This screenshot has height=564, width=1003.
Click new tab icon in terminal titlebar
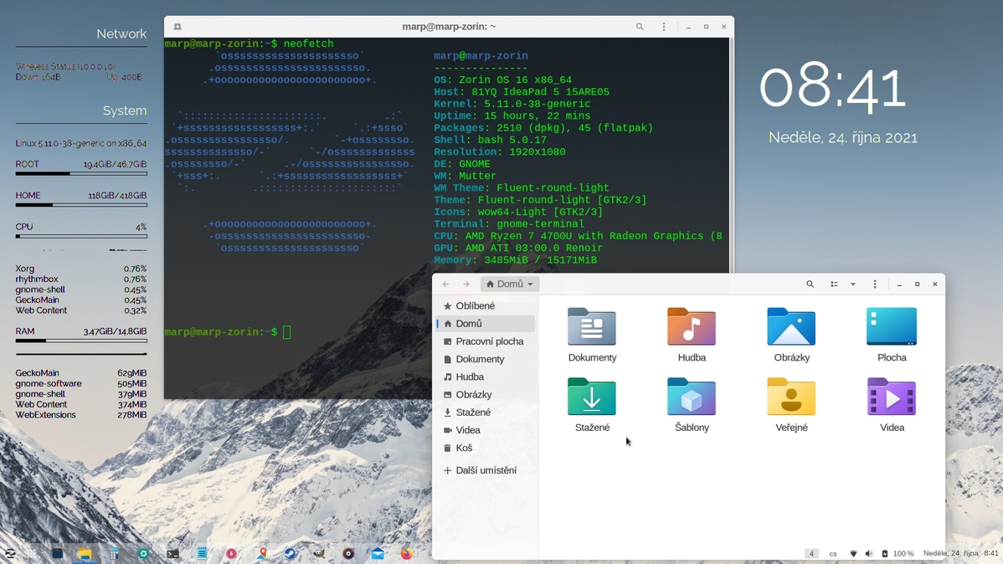click(177, 27)
